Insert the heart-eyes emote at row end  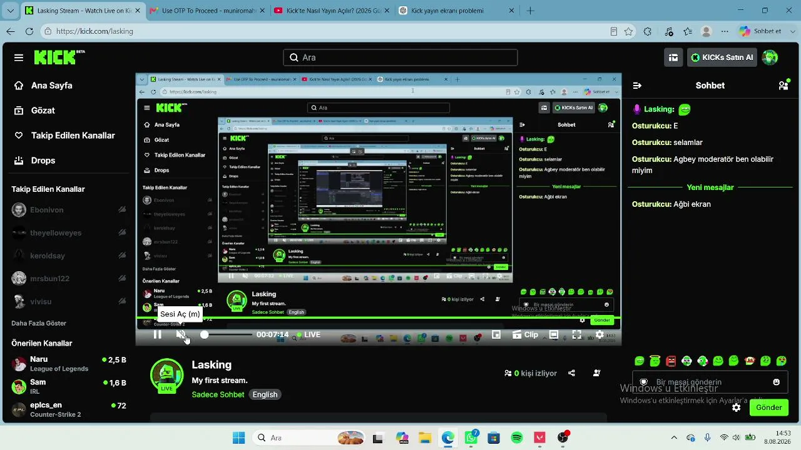click(781, 361)
